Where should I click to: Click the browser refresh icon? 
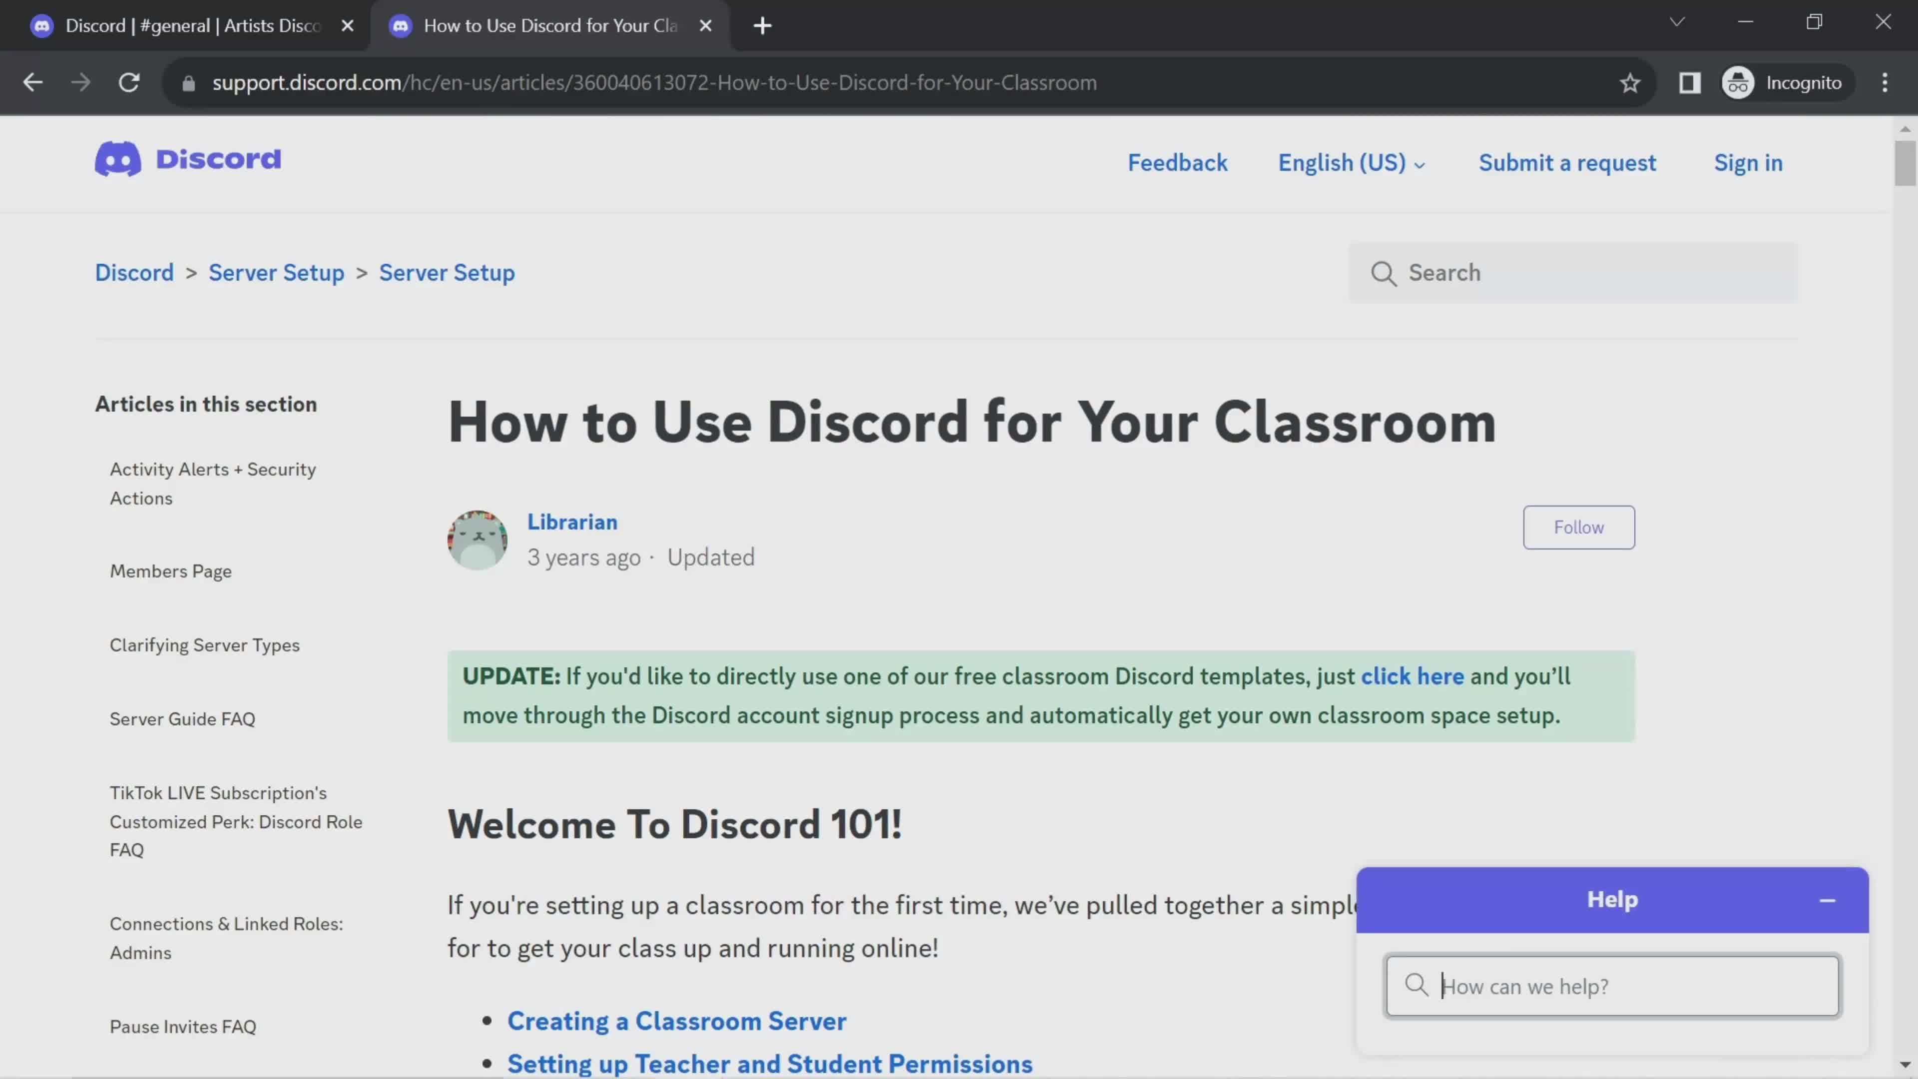(129, 82)
